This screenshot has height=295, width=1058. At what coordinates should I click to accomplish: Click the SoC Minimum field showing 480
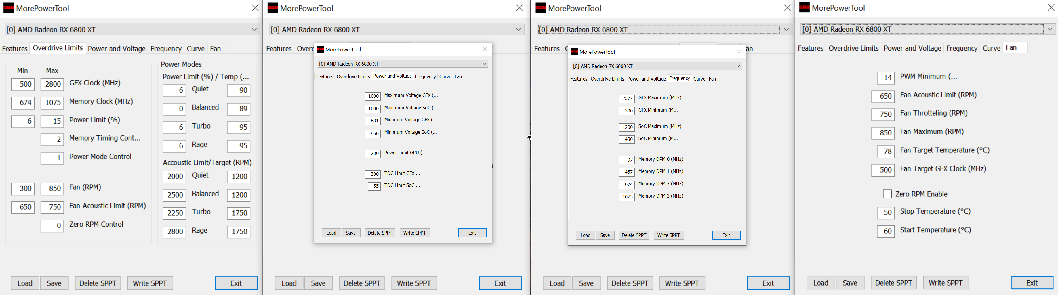click(627, 139)
